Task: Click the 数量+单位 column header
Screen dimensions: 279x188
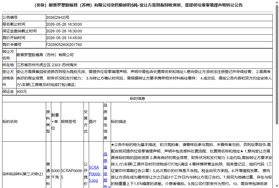Action: [x=56, y=122]
